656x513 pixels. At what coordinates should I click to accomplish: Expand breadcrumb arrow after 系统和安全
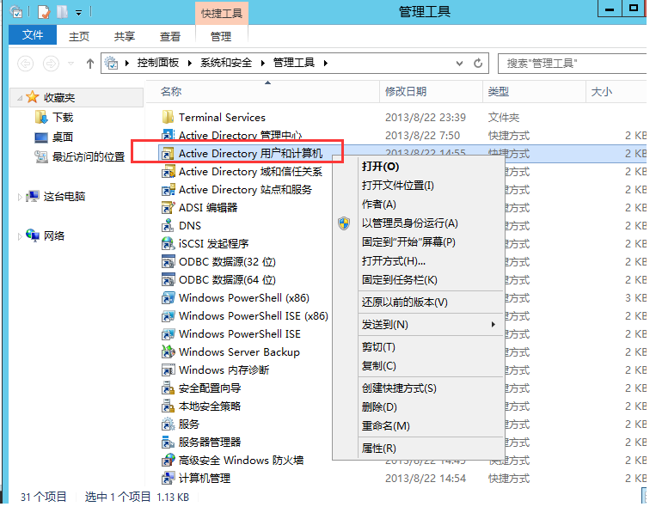(263, 63)
